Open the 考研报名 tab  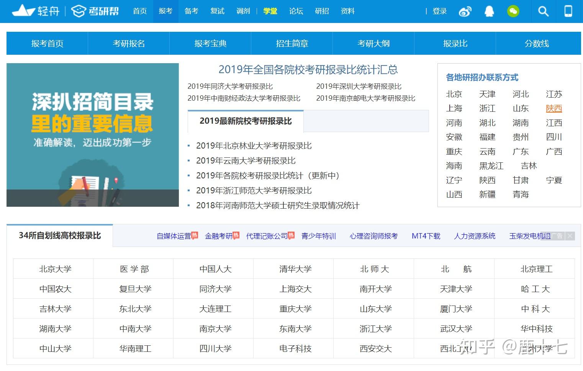coord(129,43)
